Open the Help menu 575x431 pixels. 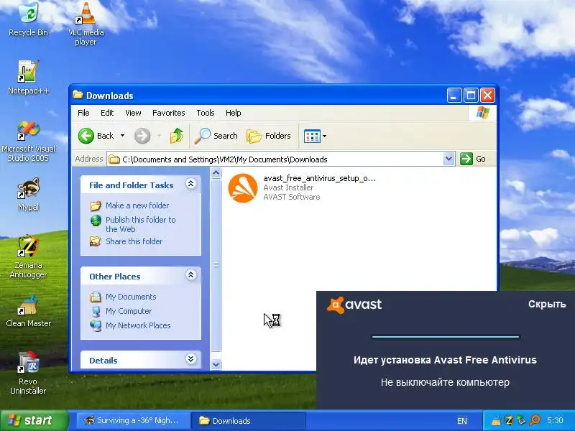233,113
